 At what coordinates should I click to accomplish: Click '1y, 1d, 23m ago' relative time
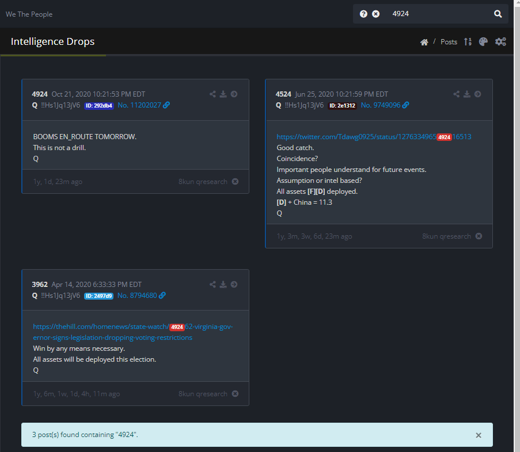pos(58,182)
